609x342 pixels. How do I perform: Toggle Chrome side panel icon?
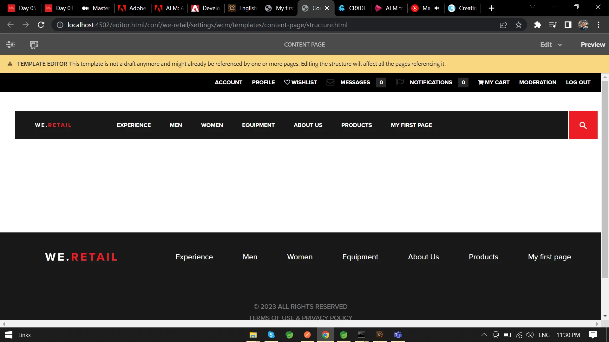click(568, 25)
